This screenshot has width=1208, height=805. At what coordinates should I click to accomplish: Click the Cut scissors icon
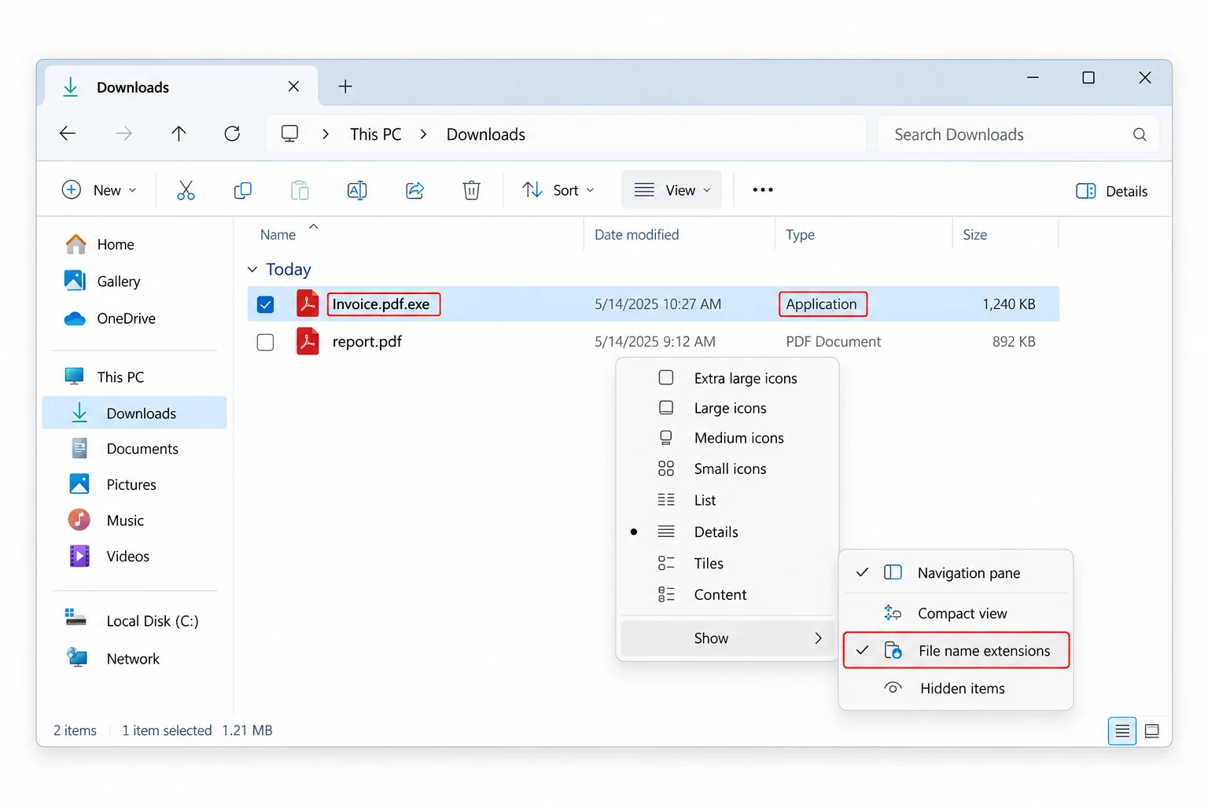[x=186, y=190]
